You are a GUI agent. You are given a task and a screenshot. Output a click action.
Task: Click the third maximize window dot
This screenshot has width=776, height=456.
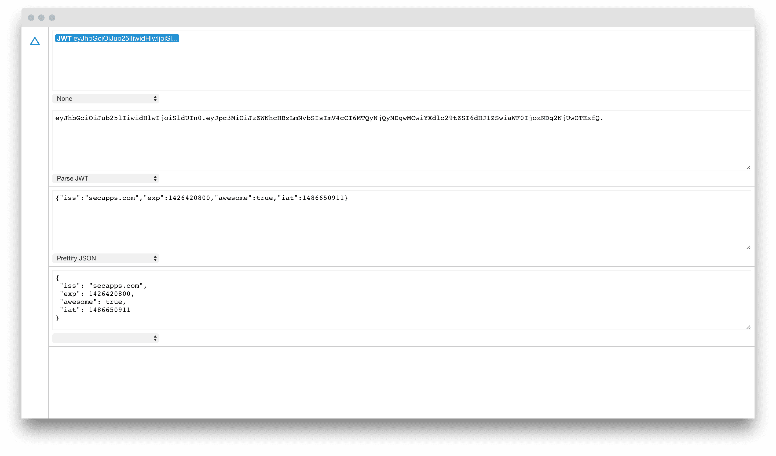52,18
